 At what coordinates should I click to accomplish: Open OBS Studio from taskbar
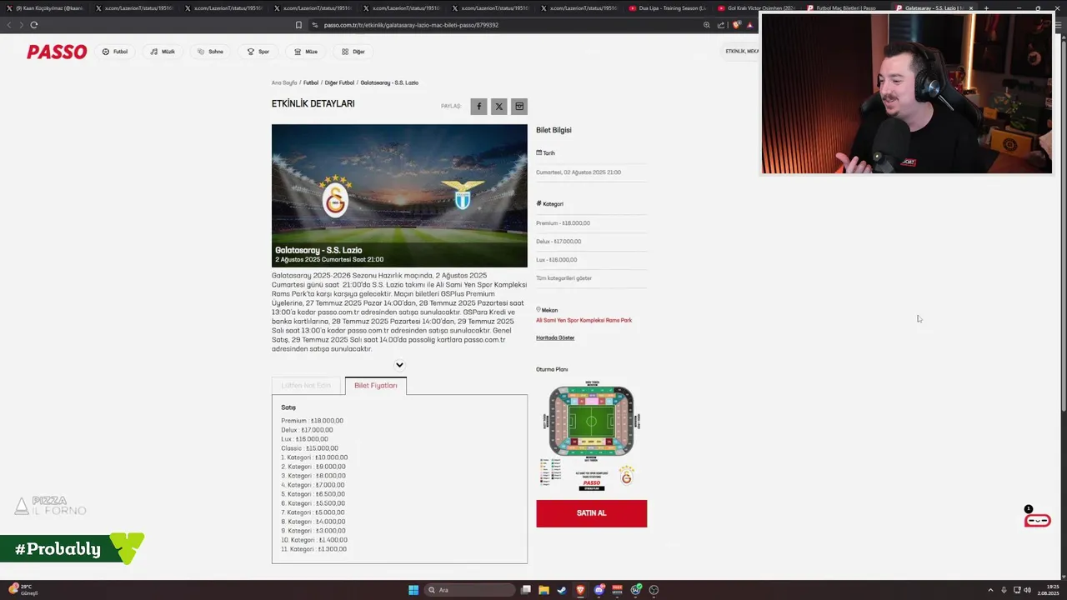click(x=654, y=590)
